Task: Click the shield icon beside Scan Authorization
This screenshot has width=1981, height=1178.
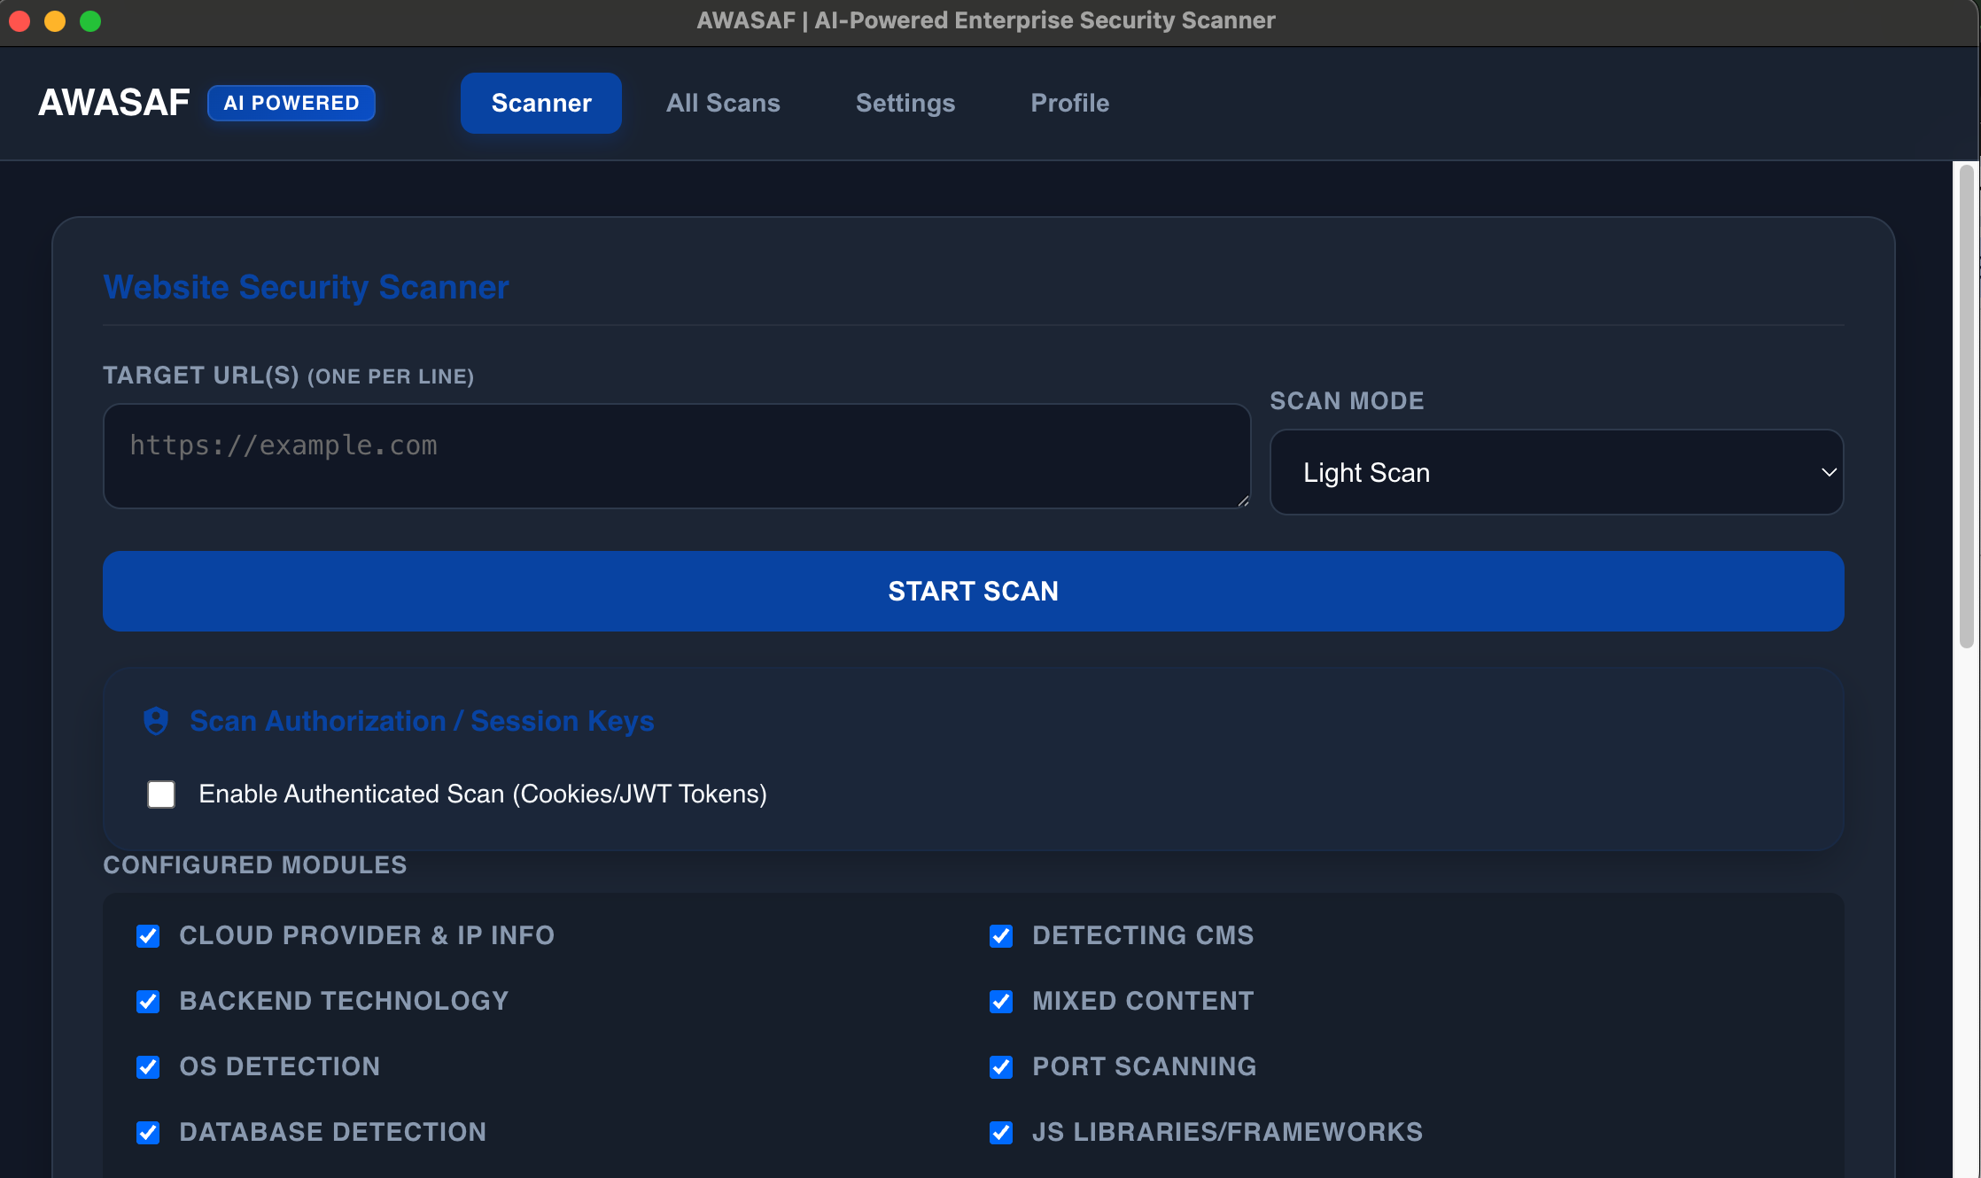Action: pyautogui.click(x=157, y=721)
